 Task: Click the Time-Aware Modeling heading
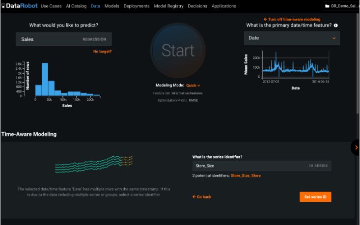(x=29, y=134)
